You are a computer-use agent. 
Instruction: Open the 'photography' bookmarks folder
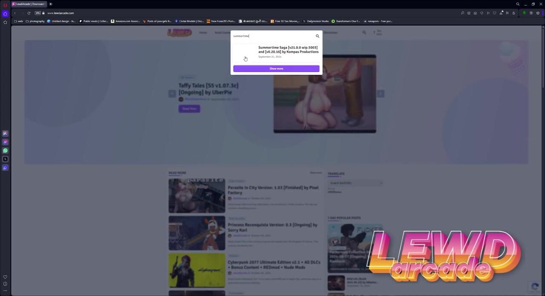[x=35, y=21]
